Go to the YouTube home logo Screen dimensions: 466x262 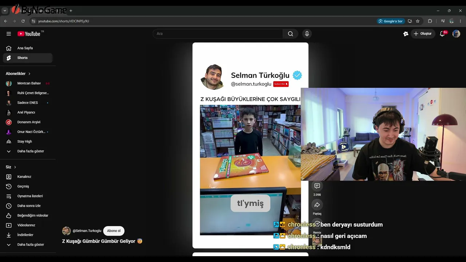pyautogui.click(x=29, y=34)
